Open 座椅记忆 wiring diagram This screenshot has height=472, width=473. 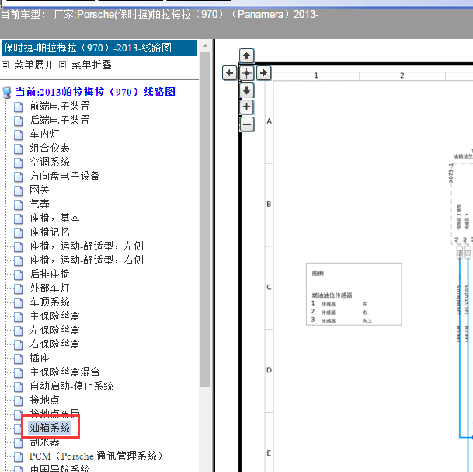50,232
